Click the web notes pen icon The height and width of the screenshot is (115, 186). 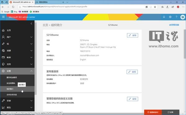click(x=167, y=7)
